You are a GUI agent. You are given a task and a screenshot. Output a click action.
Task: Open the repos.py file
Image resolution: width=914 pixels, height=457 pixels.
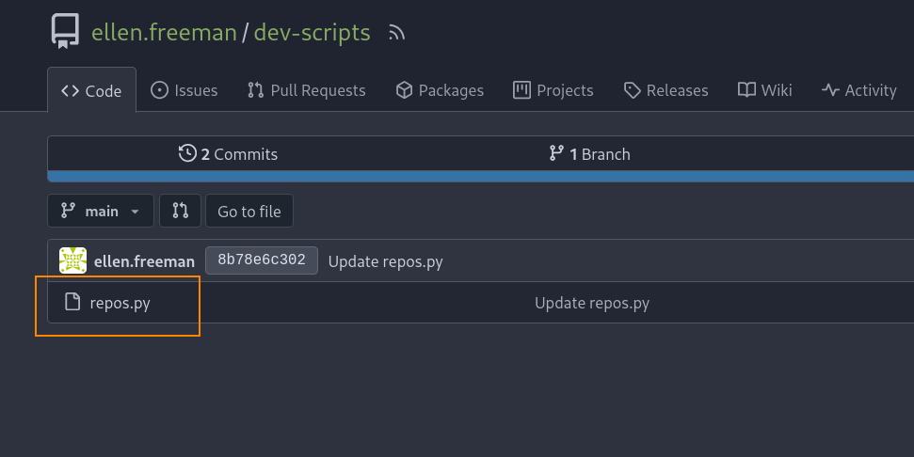tap(120, 303)
